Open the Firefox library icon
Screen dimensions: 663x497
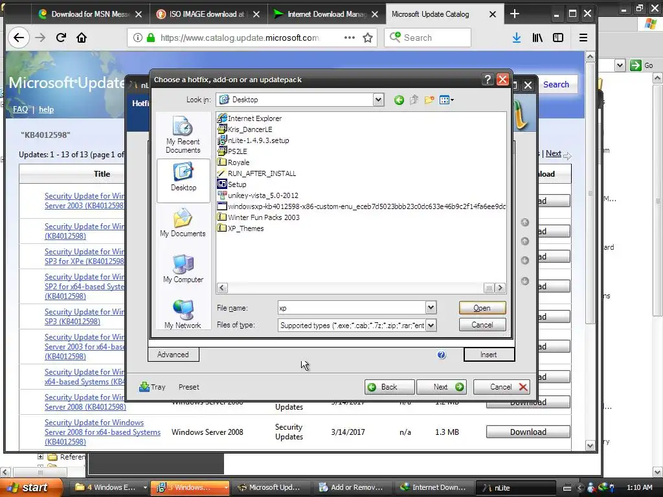[x=537, y=38]
